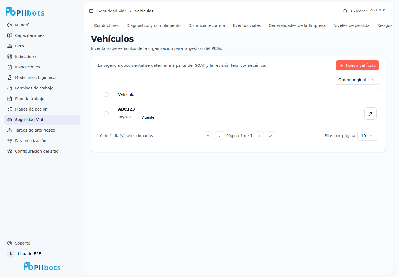This screenshot has height=277, width=399.
Task: Select all vehicles header checkbox
Action: click(106, 94)
